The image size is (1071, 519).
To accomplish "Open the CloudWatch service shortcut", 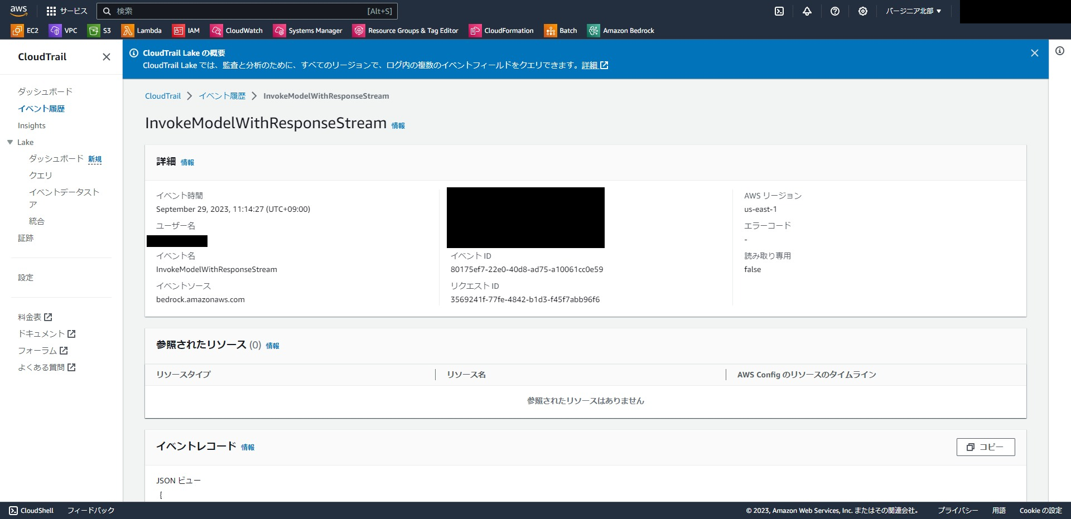I will (237, 31).
